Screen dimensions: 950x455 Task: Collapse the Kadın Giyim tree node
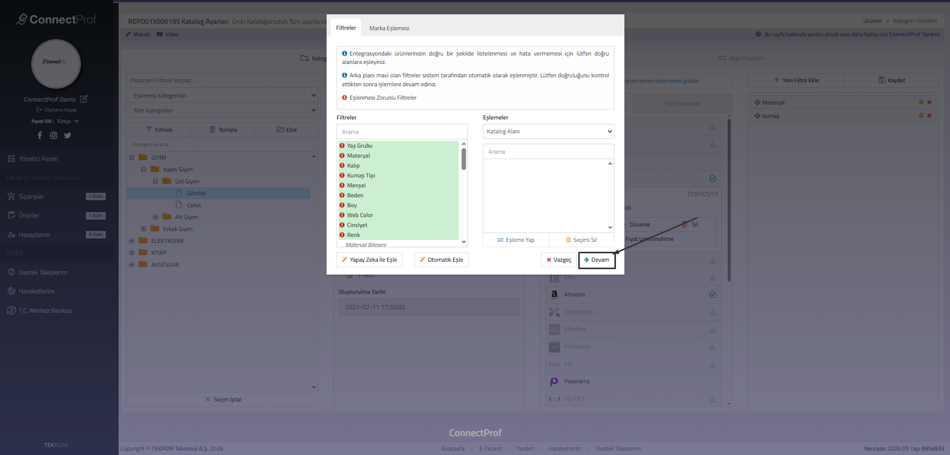click(x=143, y=170)
